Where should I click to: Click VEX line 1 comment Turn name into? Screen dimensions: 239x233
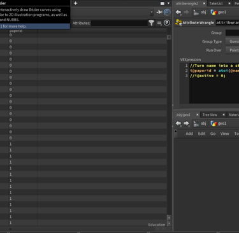pyautogui.click(x=214, y=66)
